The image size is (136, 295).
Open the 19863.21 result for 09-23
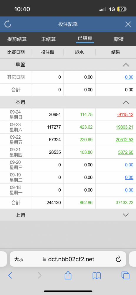click(125, 127)
